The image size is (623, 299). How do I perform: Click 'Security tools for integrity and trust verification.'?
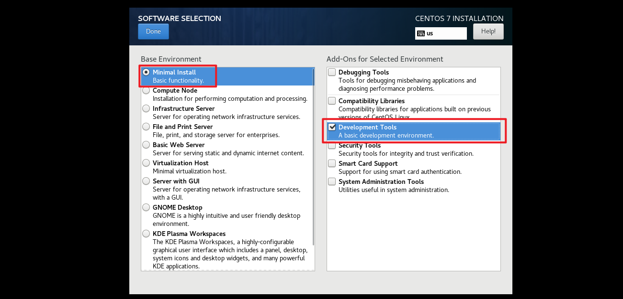click(x=406, y=154)
